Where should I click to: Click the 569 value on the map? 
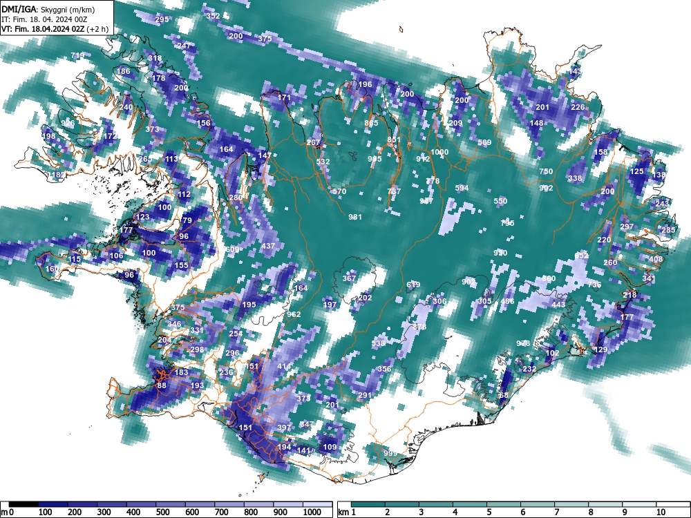pos(484,142)
